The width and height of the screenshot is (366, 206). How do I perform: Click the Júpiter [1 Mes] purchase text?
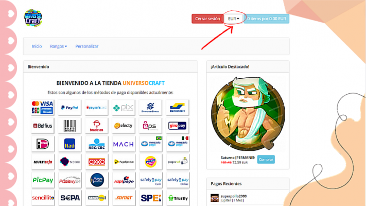point(232,200)
